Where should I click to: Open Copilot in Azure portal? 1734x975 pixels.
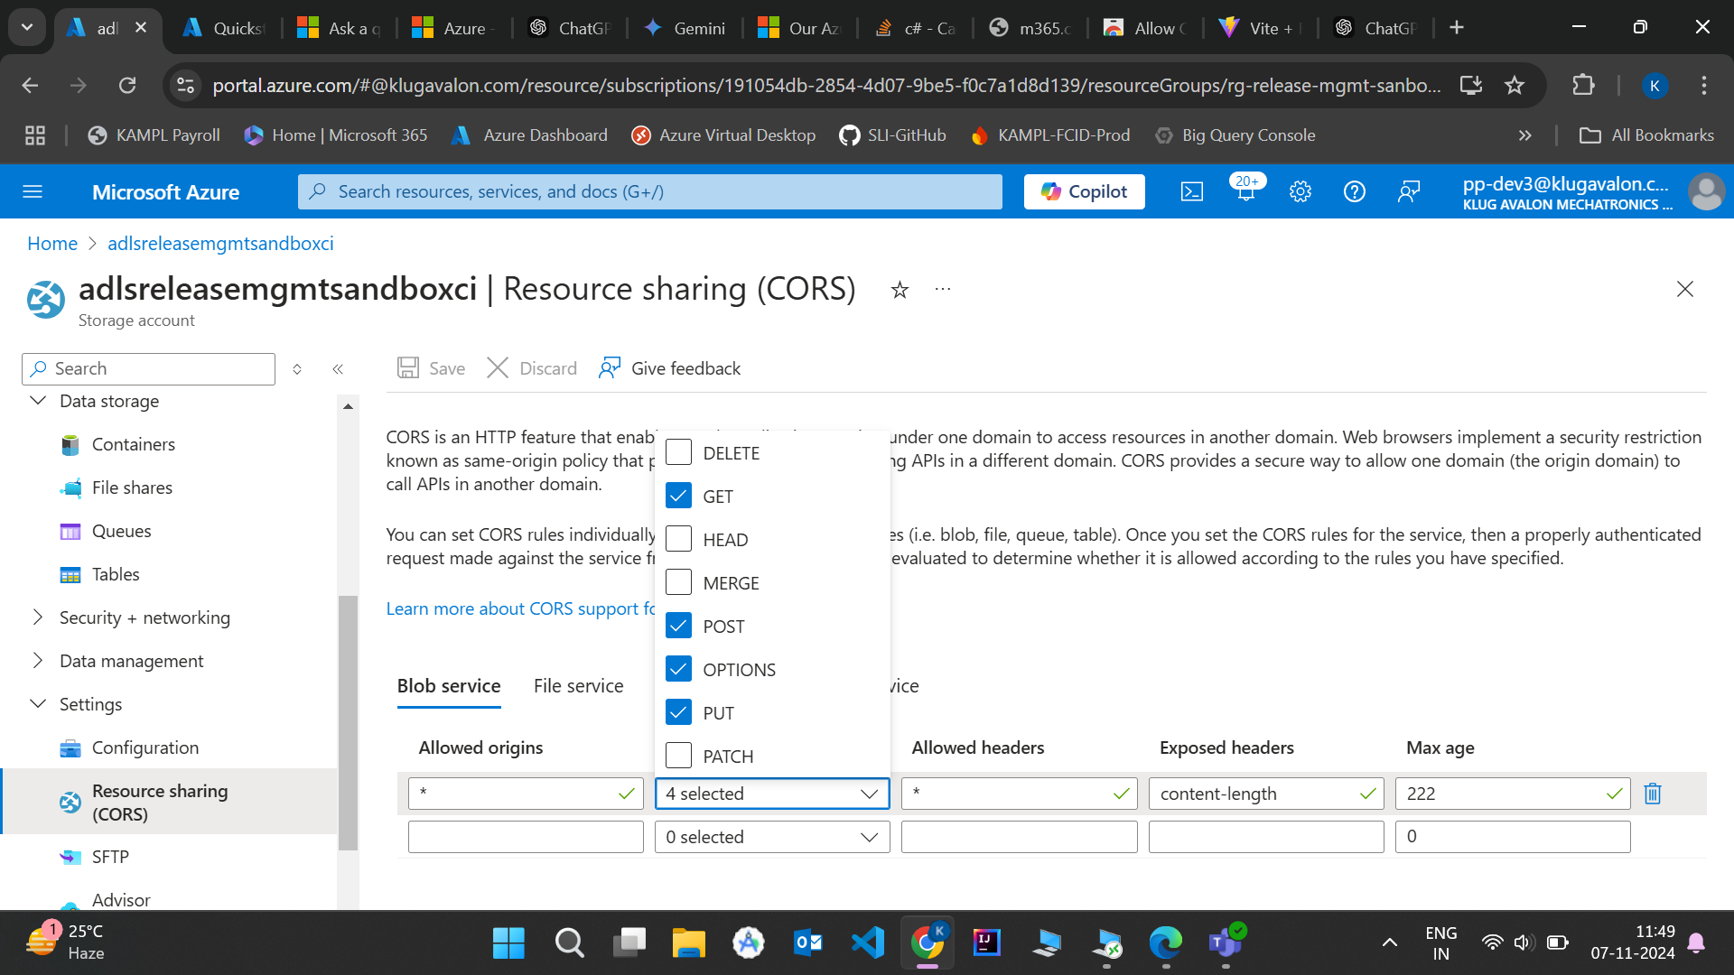click(1083, 190)
